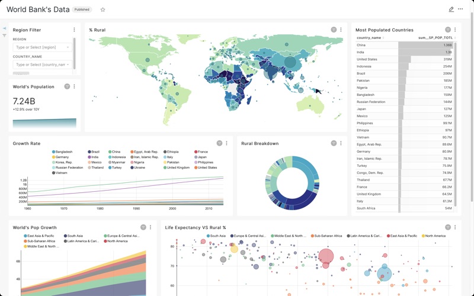This screenshot has height=296, width=474.
Task: Click the World's Population trend sparkline
Action: pos(44,123)
